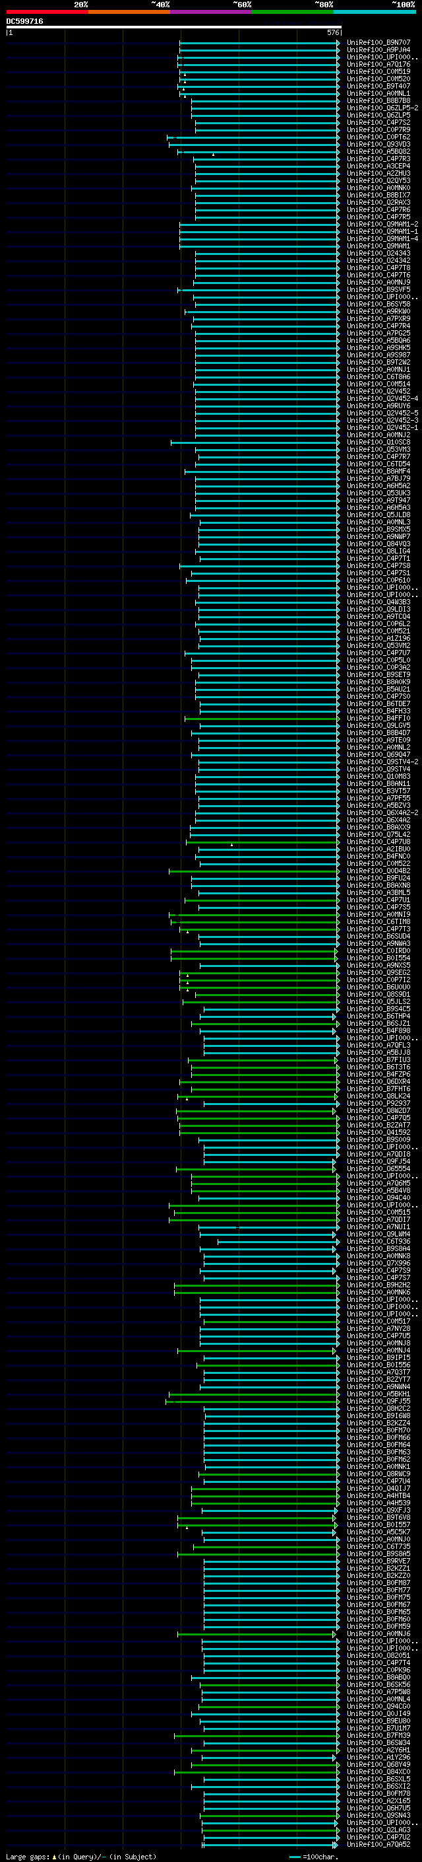Open hit UniRef100_A0MNI9
Image resolution: width=422 pixels, height=1862 pixels.
(378, 914)
